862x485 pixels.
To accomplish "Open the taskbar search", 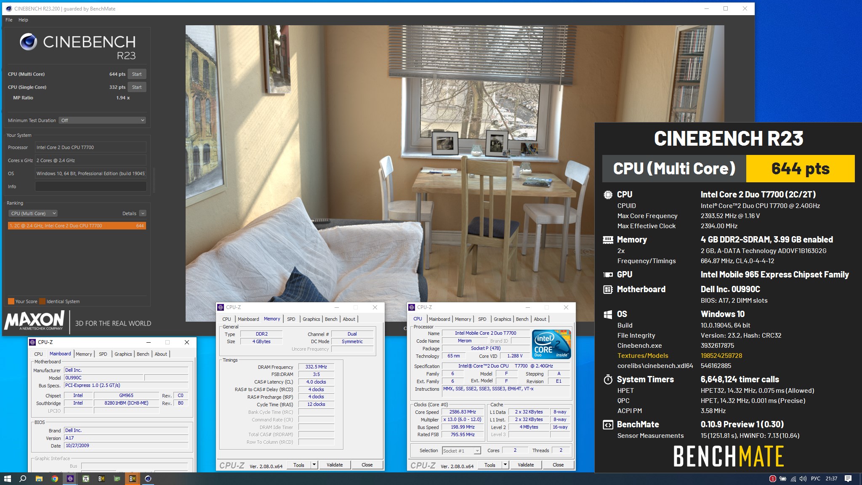I will [23, 479].
